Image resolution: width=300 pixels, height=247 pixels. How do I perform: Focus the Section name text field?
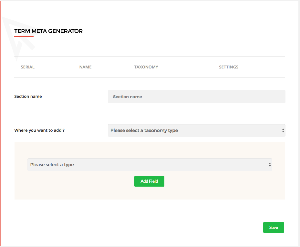196,97
